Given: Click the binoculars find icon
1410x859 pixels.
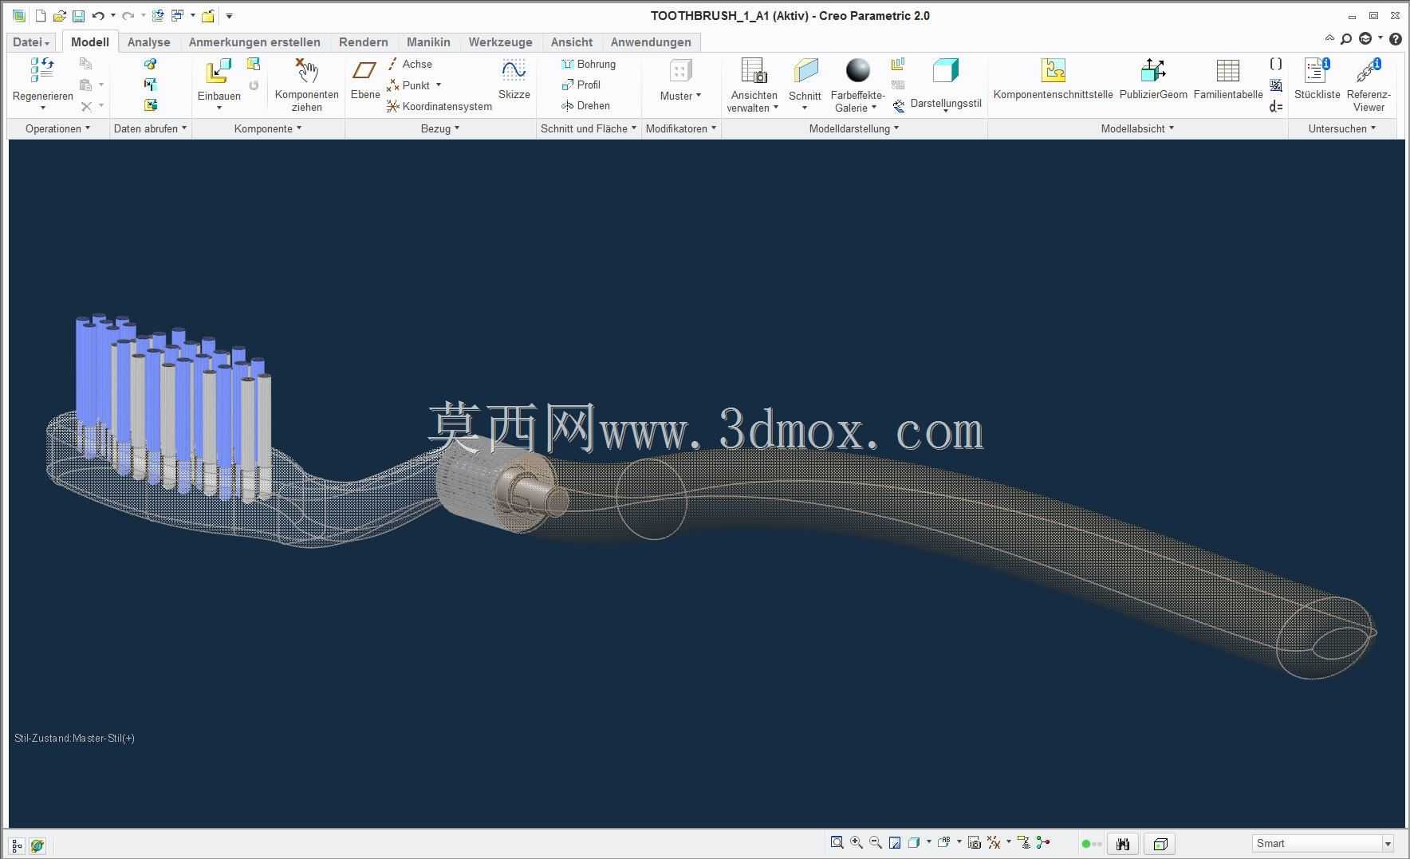Looking at the screenshot, I should click(x=1123, y=844).
